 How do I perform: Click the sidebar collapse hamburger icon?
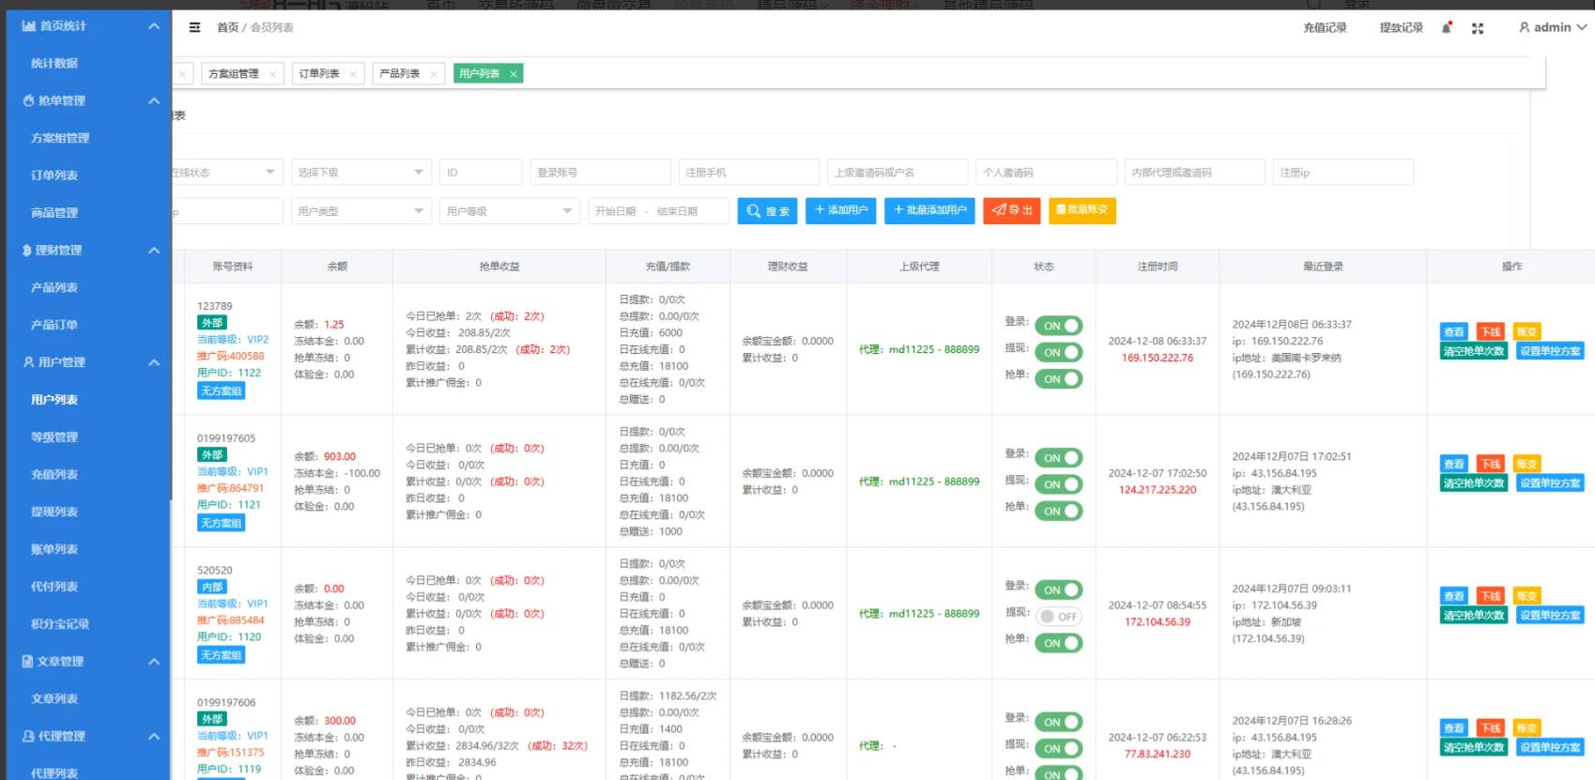194,27
